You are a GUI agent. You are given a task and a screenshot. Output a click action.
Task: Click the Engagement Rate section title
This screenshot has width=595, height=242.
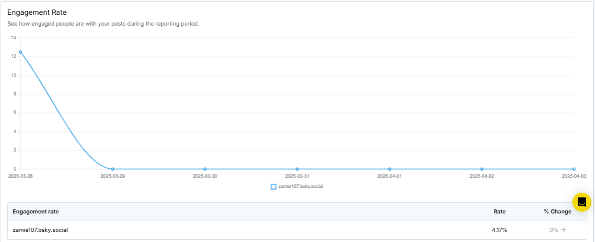click(37, 12)
